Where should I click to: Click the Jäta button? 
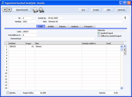[x=108, y=10]
